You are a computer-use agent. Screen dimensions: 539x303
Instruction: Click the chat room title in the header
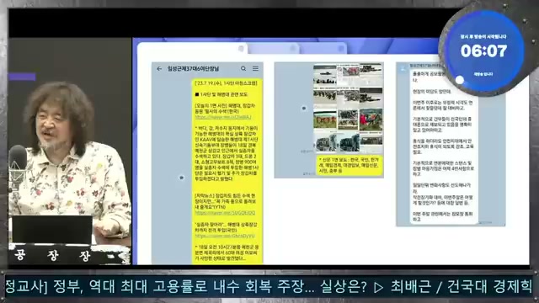(193, 69)
